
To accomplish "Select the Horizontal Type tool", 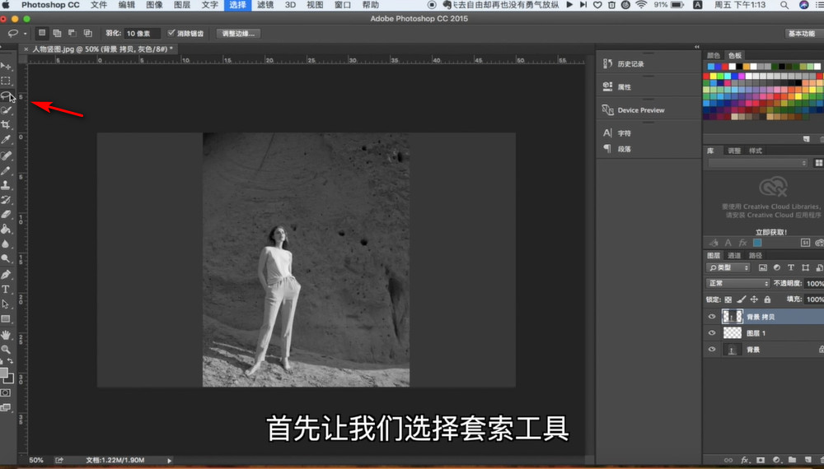I will pyautogui.click(x=6, y=289).
